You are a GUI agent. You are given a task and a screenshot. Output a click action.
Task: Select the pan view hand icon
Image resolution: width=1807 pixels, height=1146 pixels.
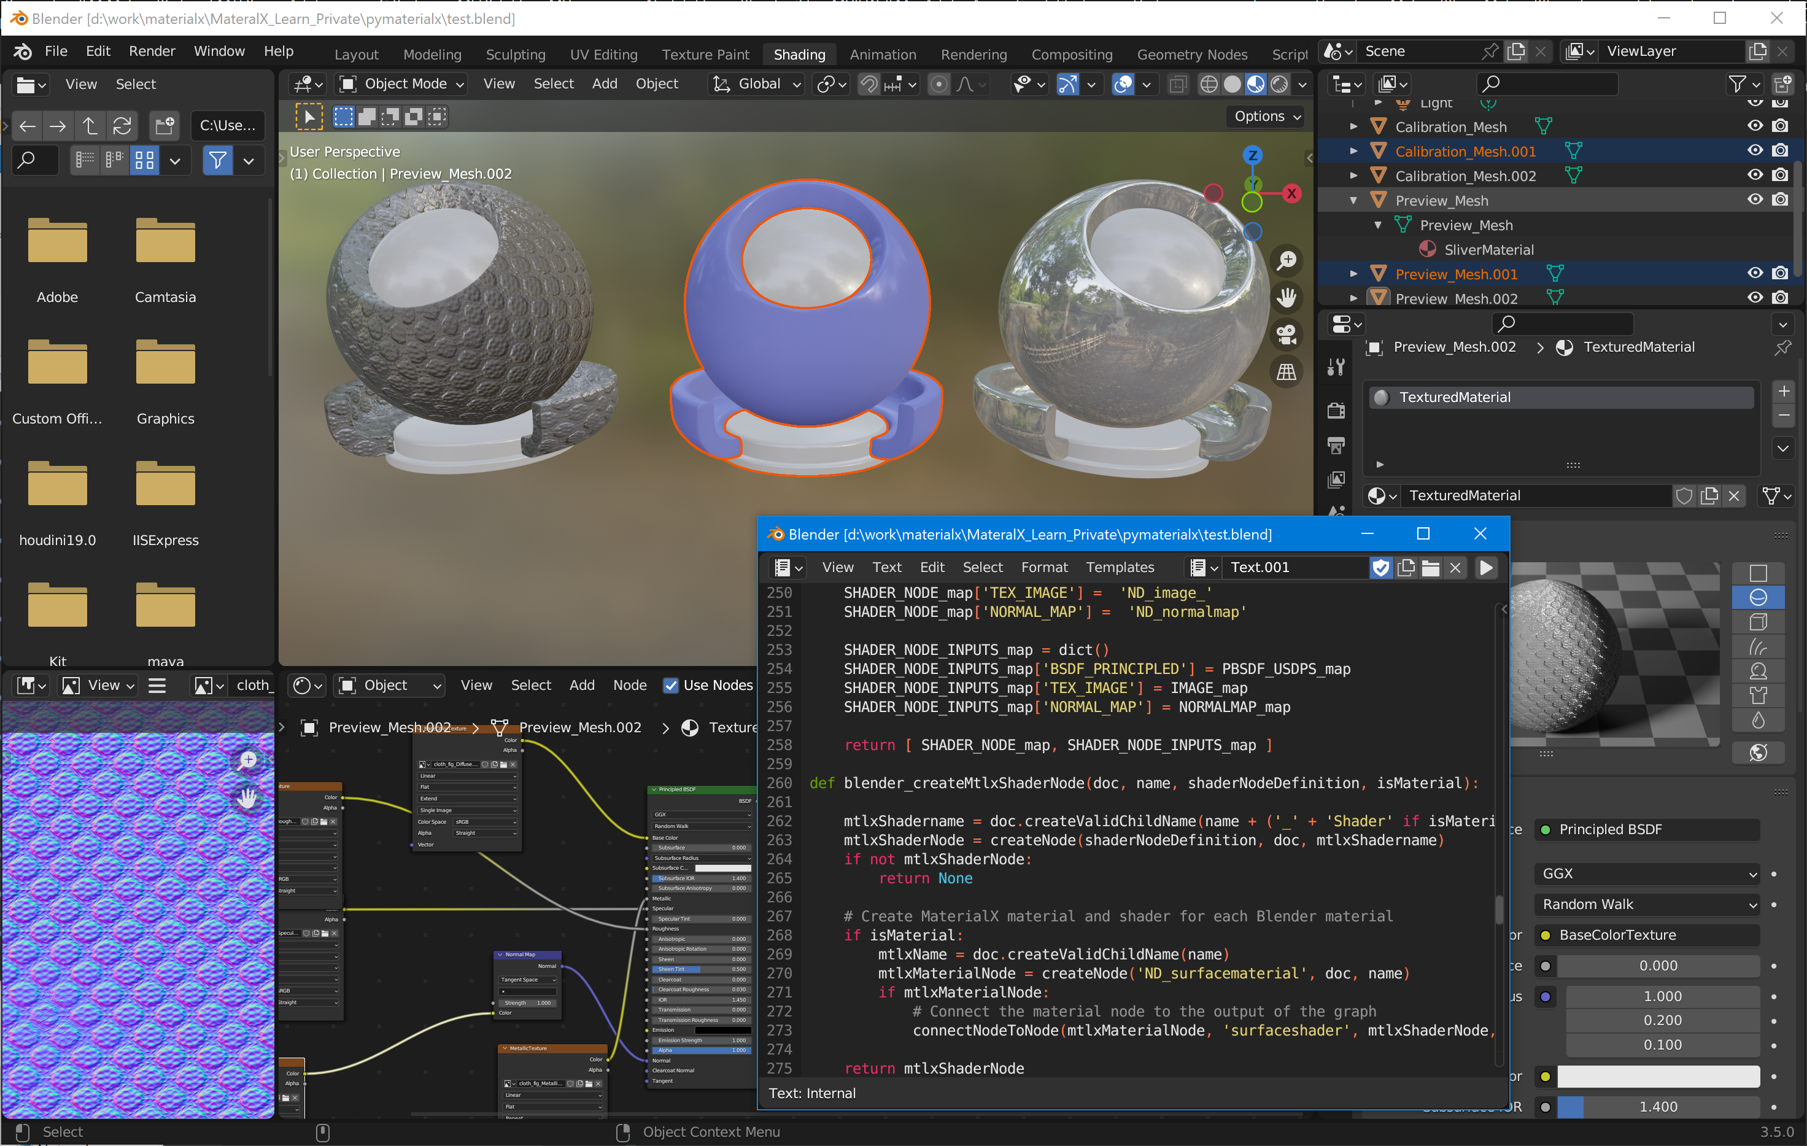[x=1287, y=298]
